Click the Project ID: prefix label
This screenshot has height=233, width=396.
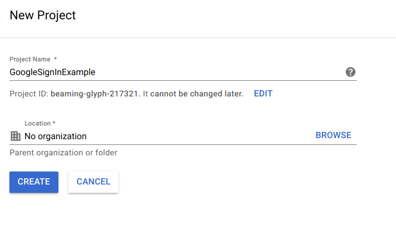29,94
